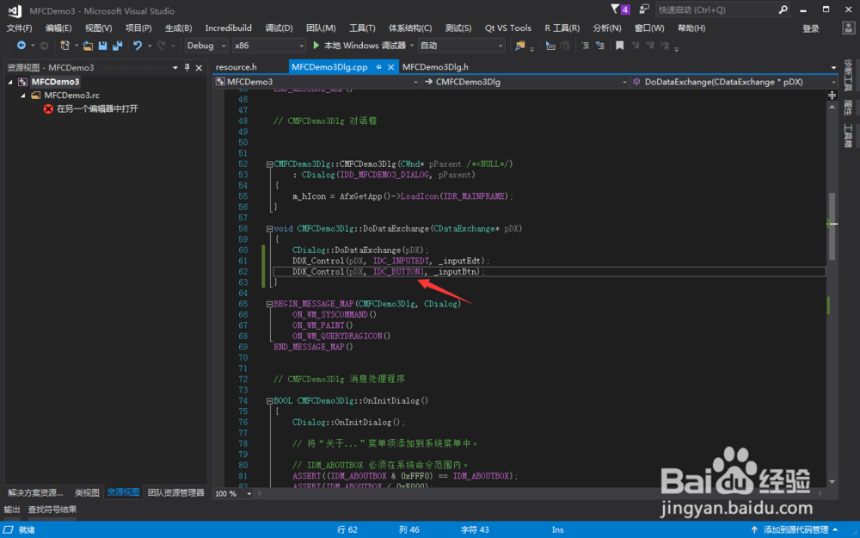Viewport: 860px width, 538px height.
Task: Switch to the resource.h tab
Action: [236, 67]
